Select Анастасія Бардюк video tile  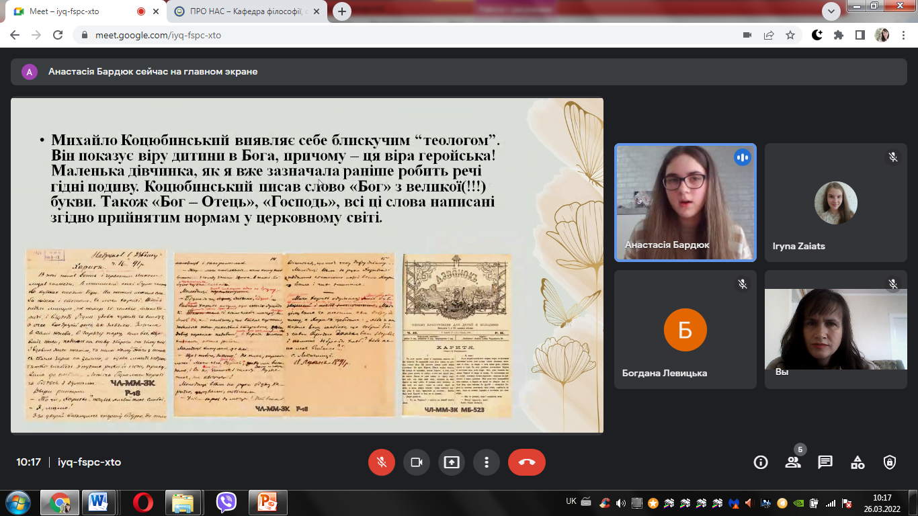pos(686,202)
